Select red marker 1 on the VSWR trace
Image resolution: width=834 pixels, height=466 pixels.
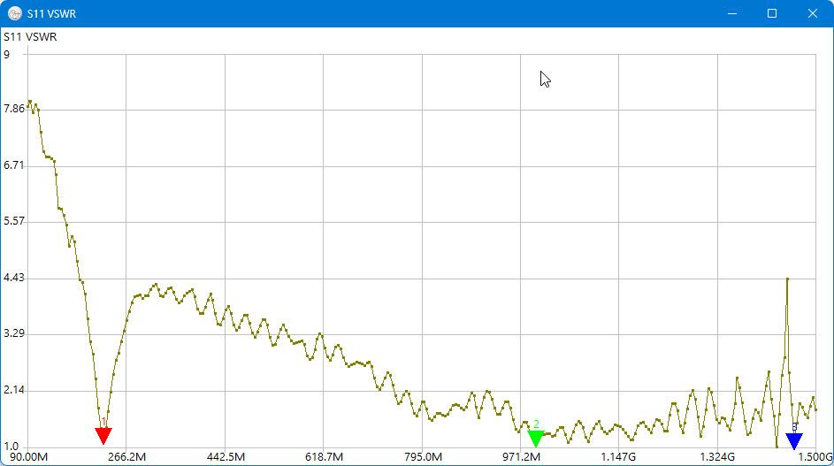point(103,435)
